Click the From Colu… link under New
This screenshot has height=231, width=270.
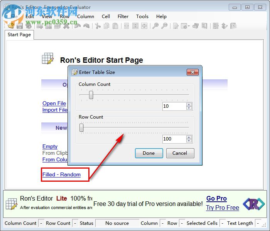coord(55,160)
